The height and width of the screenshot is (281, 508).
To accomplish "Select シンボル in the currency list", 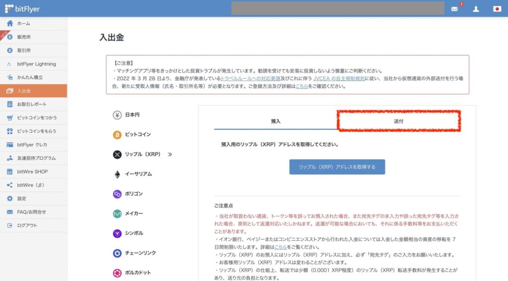I will pos(134,233).
